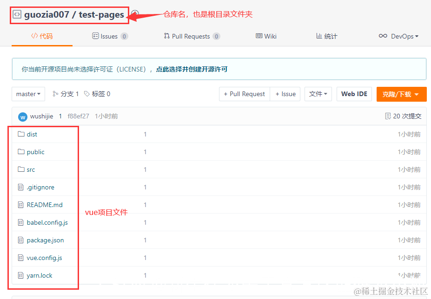
Task: View the 20 次提交 commit history
Action: pos(403,116)
